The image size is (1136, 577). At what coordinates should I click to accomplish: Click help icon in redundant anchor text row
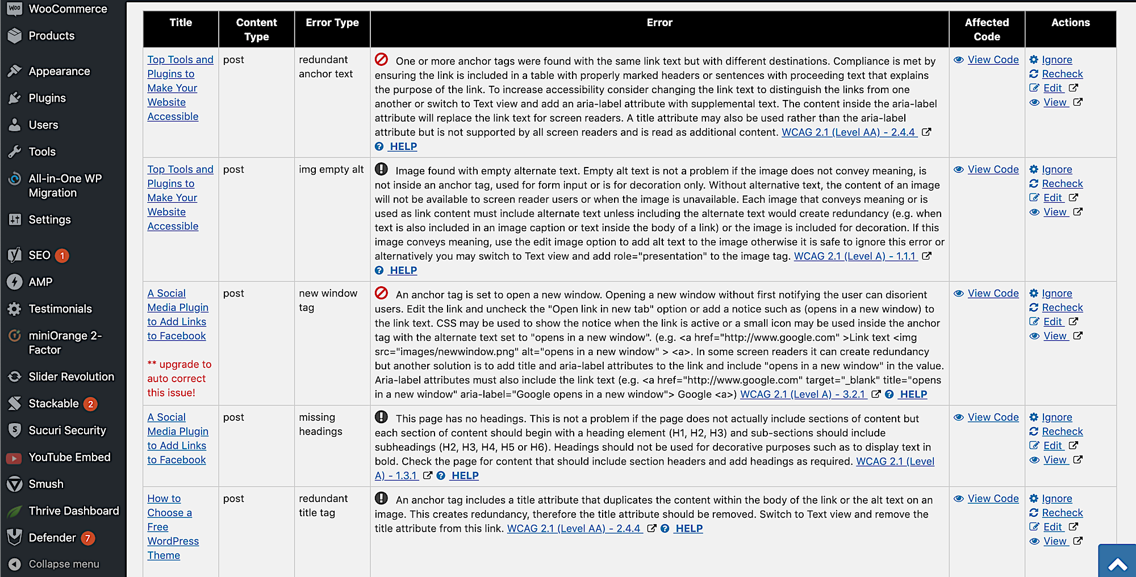379,147
